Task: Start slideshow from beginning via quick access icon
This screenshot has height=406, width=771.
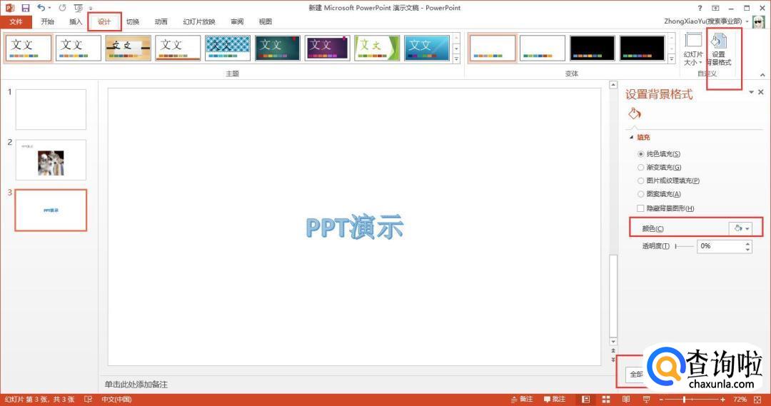Action: [x=79, y=8]
